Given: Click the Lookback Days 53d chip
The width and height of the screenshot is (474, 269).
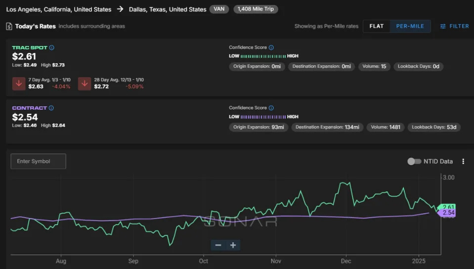Looking at the screenshot, I should pos(434,127).
